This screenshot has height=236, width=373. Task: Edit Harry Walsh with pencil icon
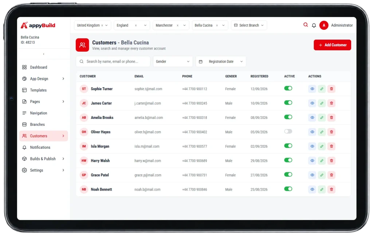coord(322,161)
